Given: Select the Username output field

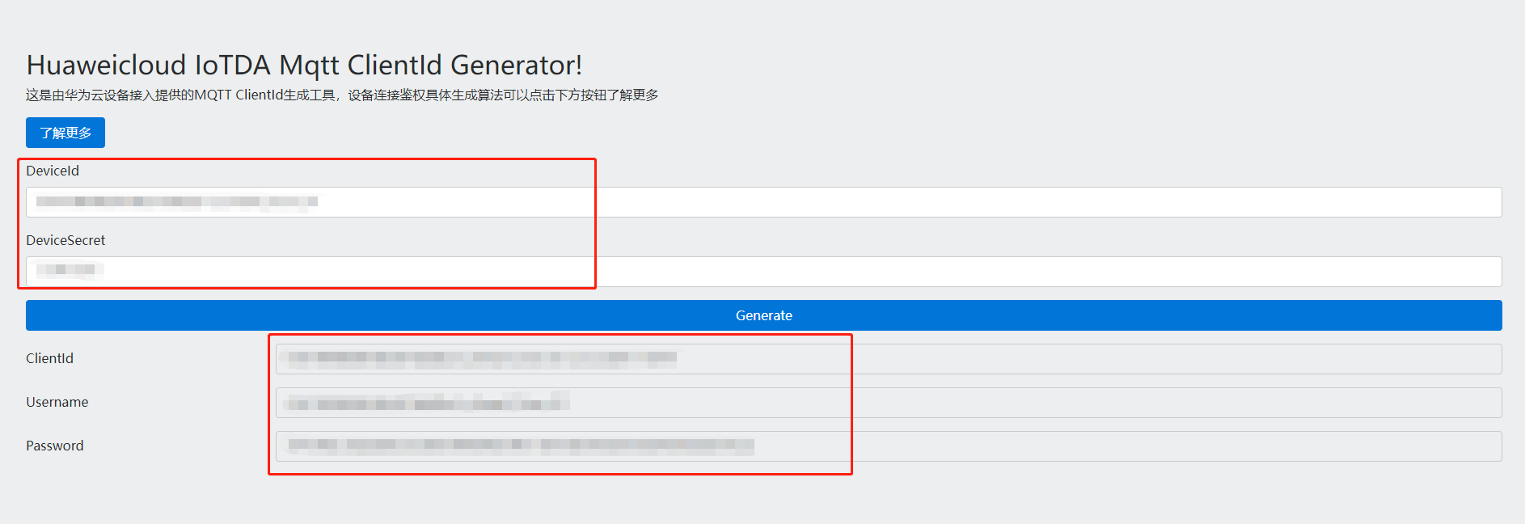Looking at the screenshot, I should 889,403.
